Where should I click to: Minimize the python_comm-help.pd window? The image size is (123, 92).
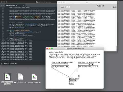pos(50,49)
